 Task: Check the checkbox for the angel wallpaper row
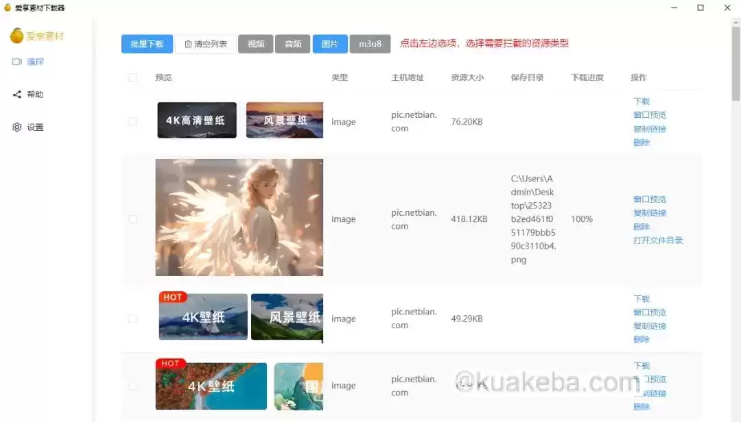pyautogui.click(x=132, y=219)
